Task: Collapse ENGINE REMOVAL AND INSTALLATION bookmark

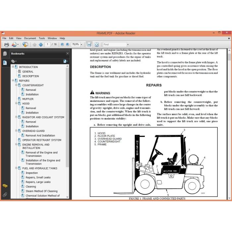Action: click(16, 144)
